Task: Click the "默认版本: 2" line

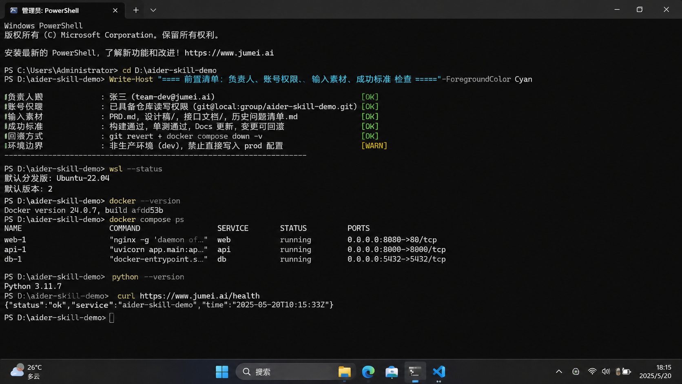Action: coord(29,189)
